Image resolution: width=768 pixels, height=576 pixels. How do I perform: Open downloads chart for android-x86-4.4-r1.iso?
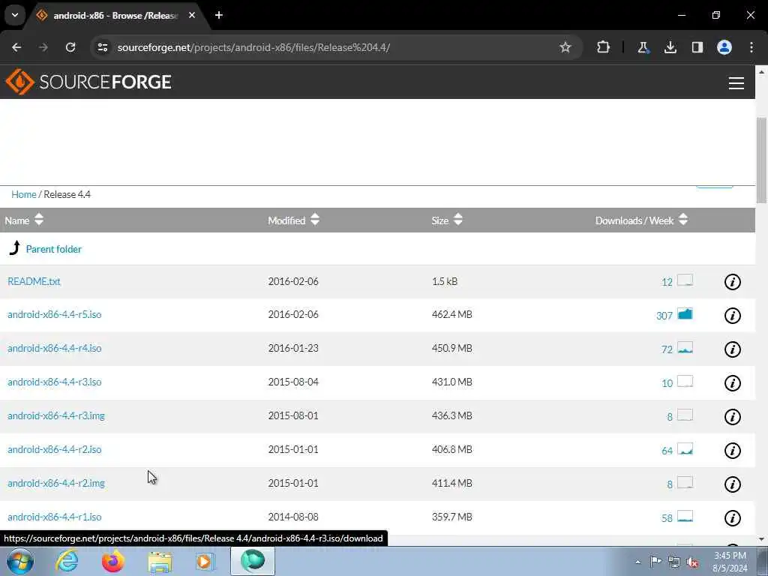[x=685, y=516]
